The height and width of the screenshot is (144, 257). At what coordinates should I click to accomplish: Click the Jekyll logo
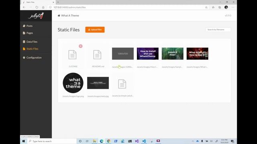[36, 16]
